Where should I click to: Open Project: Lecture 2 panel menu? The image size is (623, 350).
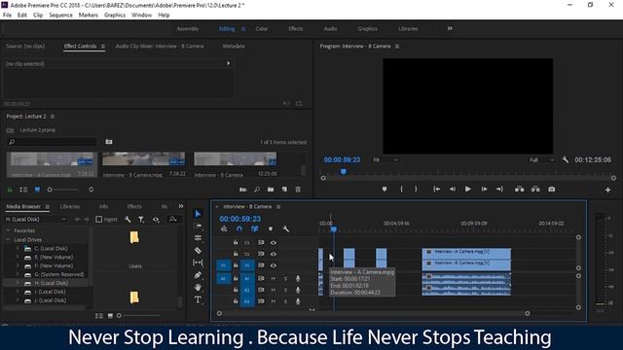tap(53, 117)
